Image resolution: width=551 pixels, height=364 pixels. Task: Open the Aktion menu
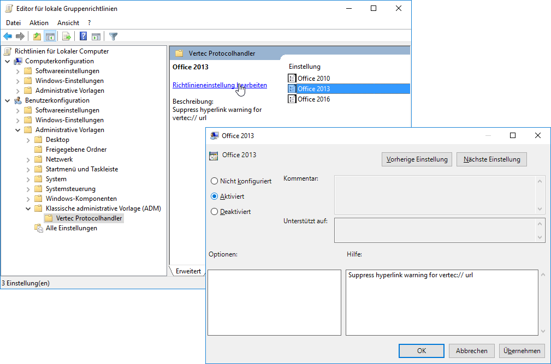tap(39, 23)
